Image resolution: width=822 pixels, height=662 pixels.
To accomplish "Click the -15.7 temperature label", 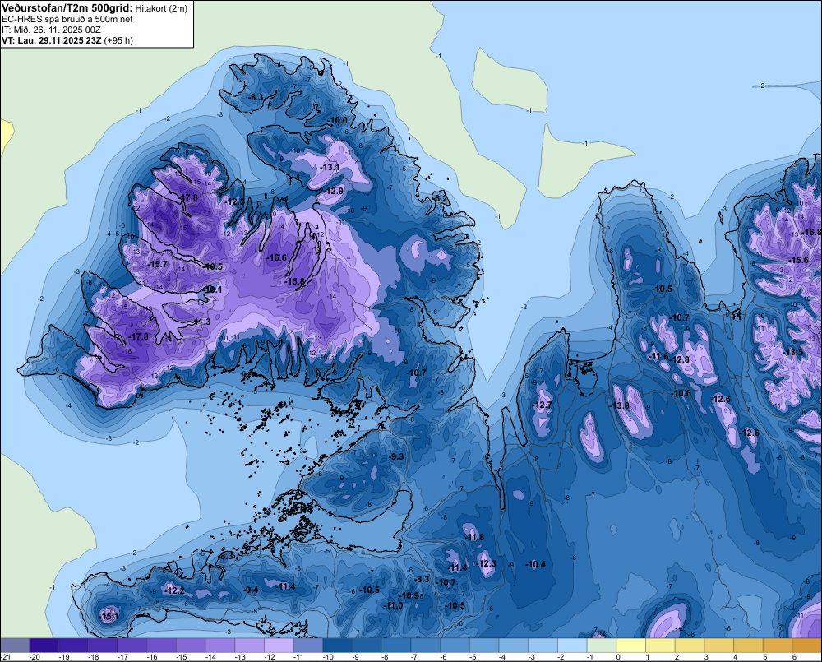I will click(x=158, y=264).
